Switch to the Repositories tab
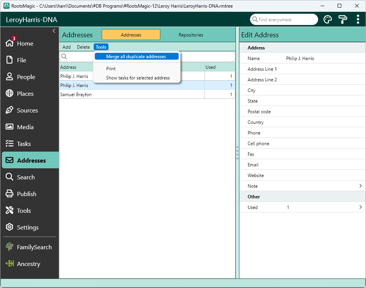Screen dimensions: 366x288 click(191, 35)
